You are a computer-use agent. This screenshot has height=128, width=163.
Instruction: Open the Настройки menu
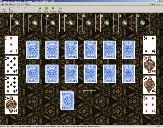pos(20,4)
